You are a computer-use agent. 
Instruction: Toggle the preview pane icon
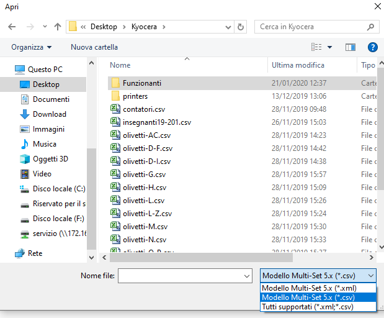click(x=351, y=47)
